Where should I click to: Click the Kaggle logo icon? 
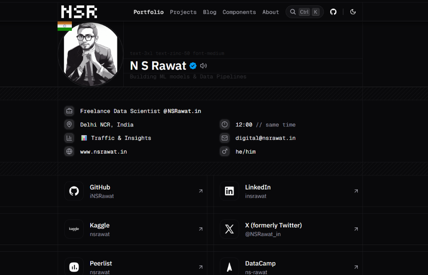click(74, 229)
